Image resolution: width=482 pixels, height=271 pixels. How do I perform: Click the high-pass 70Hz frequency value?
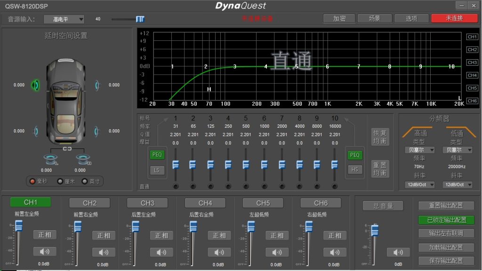click(419, 167)
